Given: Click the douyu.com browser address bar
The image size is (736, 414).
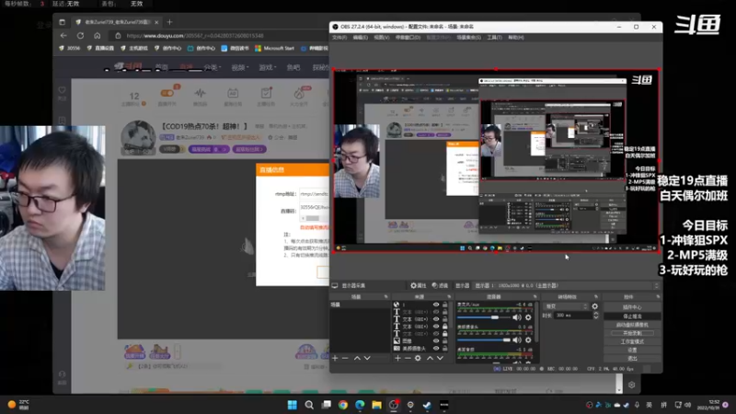Looking at the screenshot, I should [221, 35].
